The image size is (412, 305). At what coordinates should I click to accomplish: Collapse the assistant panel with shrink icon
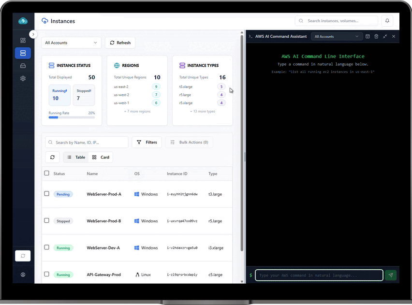click(385, 37)
